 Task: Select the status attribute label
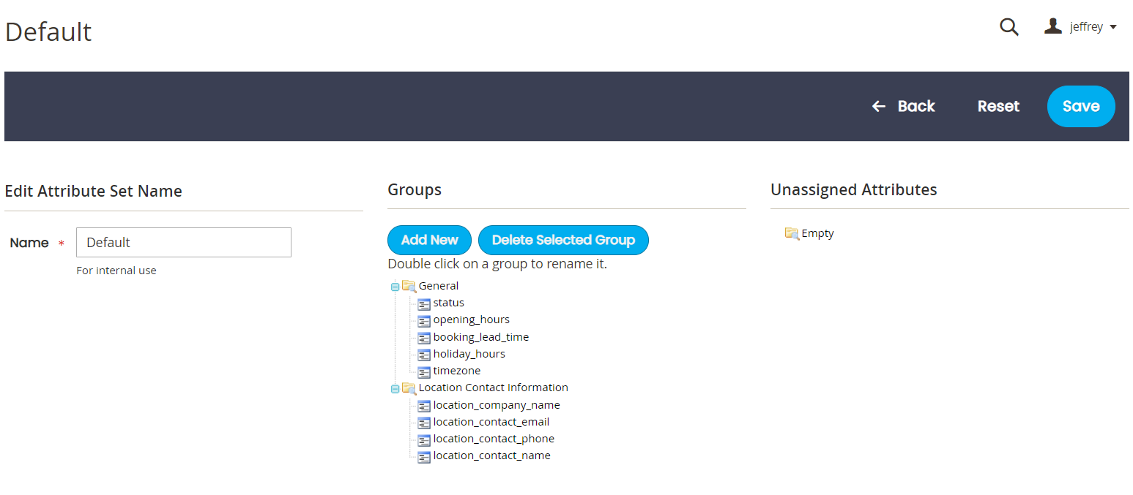[448, 303]
